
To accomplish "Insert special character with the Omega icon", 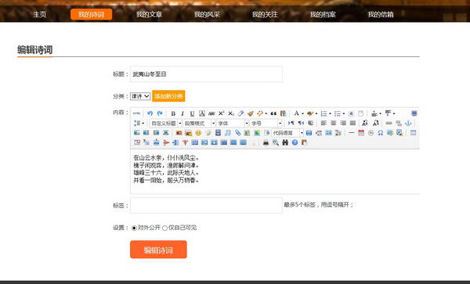I will pyautogui.click(x=381, y=133).
